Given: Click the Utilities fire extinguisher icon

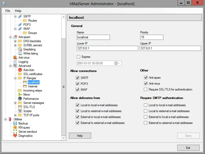Looking at the screenshot, I should (x=10, y=119).
